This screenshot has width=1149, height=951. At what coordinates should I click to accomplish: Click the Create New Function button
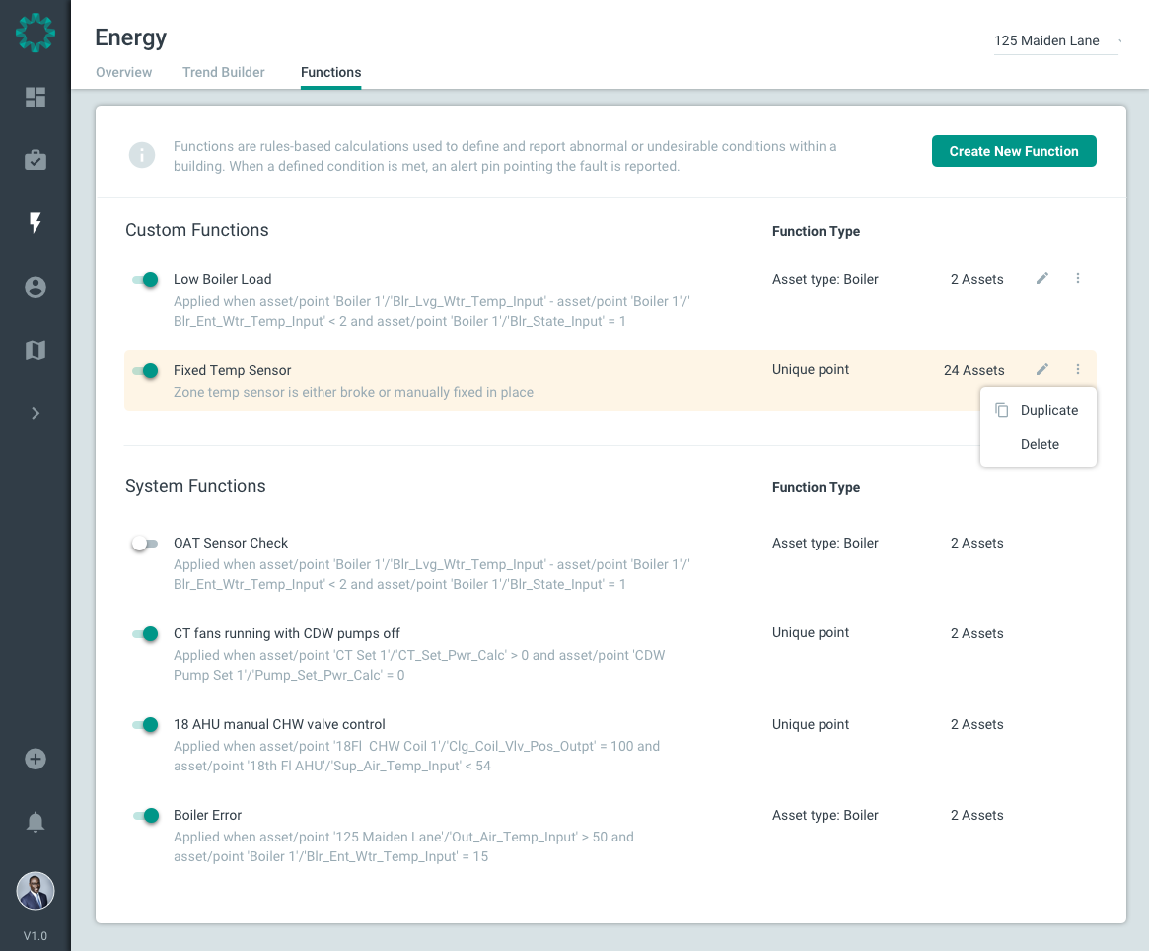[1014, 151]
